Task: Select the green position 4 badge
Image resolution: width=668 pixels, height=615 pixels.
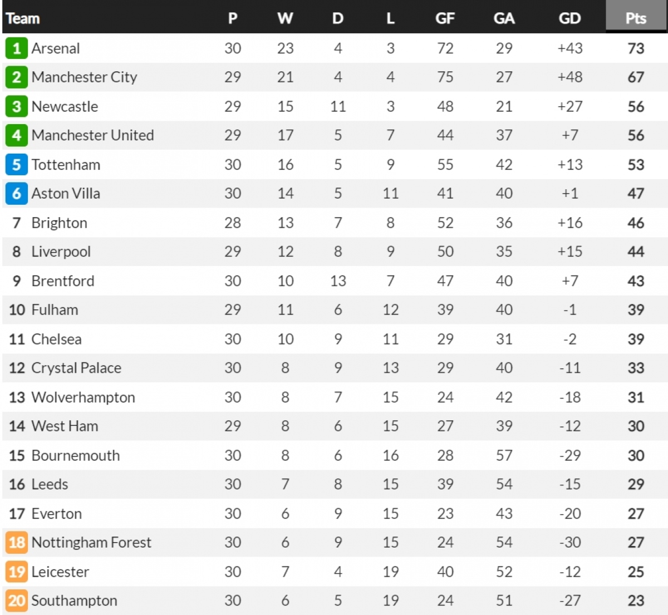Action: coord(16,135)
